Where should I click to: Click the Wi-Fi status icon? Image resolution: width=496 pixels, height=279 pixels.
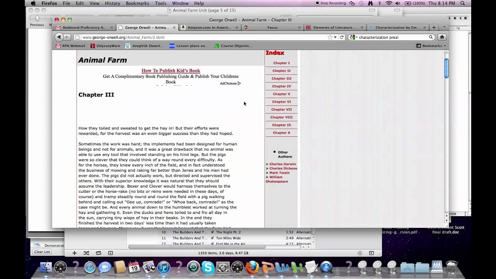coord(389,3)
